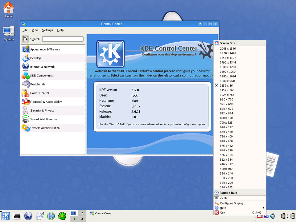This screenshot has width=296, height=222.
Task: Click the display resize tray icon
Action: 266,216
